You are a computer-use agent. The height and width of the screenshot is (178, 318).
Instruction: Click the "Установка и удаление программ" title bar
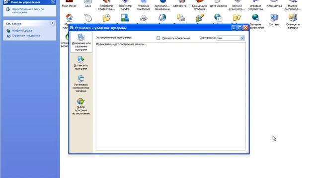click(150, 28)
